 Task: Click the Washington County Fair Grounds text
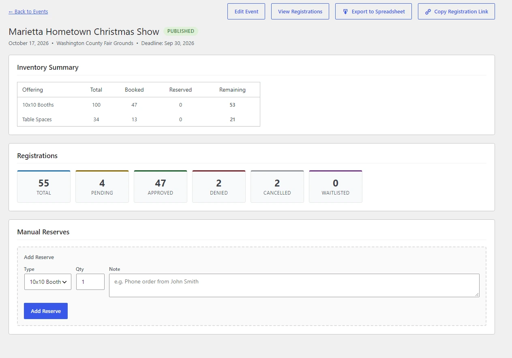pos(95,43)
